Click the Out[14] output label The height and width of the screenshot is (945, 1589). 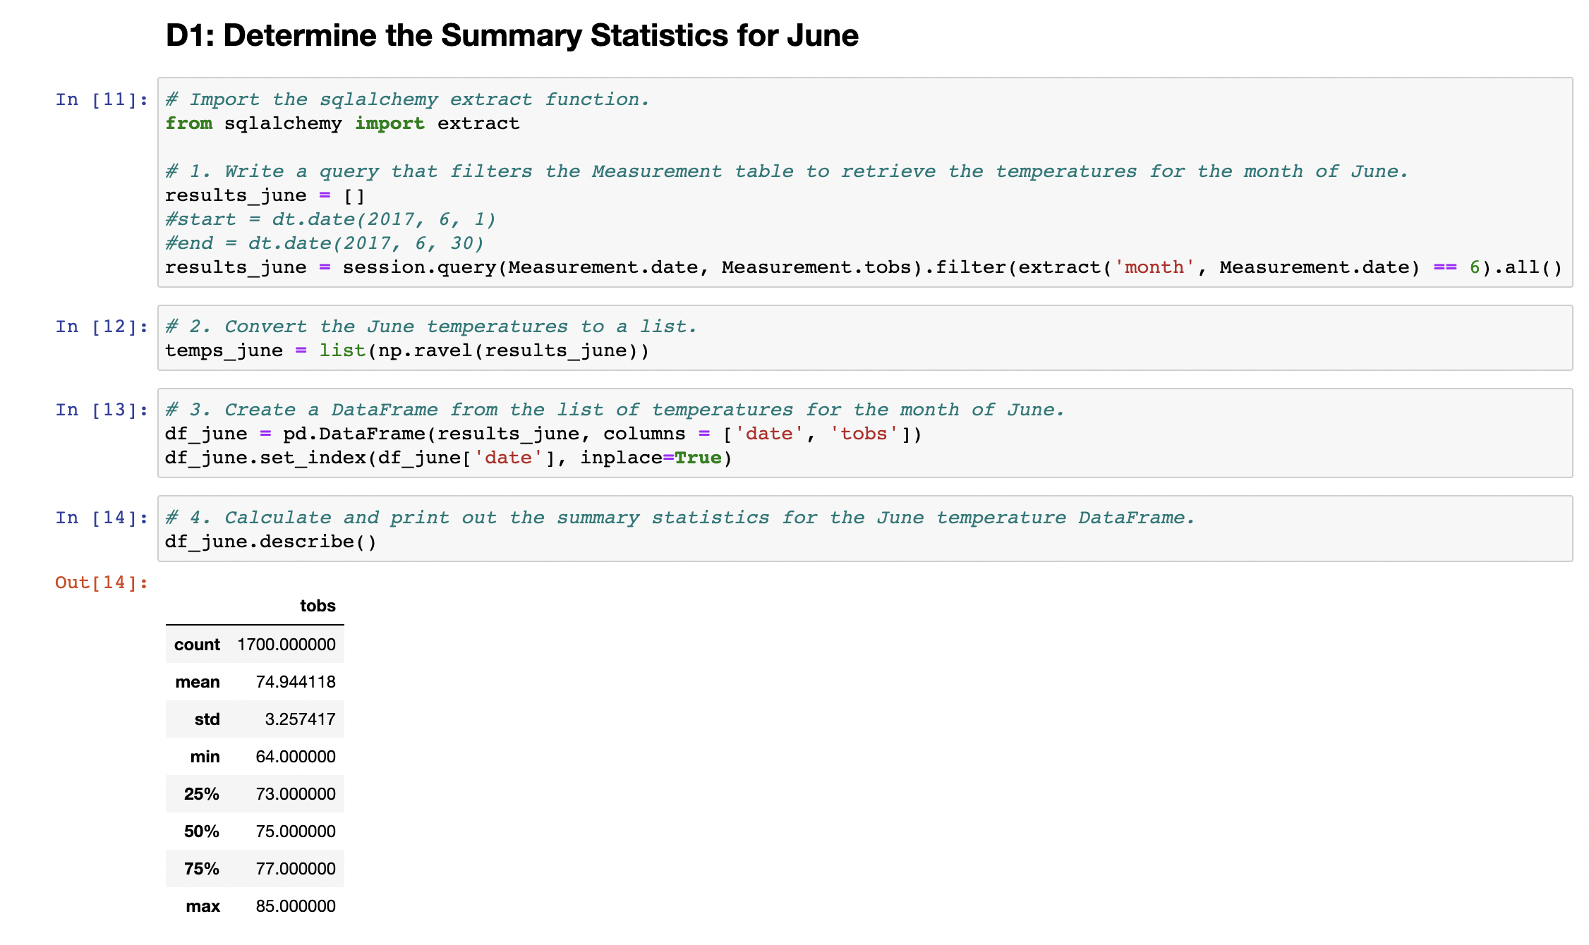(101, 582)
